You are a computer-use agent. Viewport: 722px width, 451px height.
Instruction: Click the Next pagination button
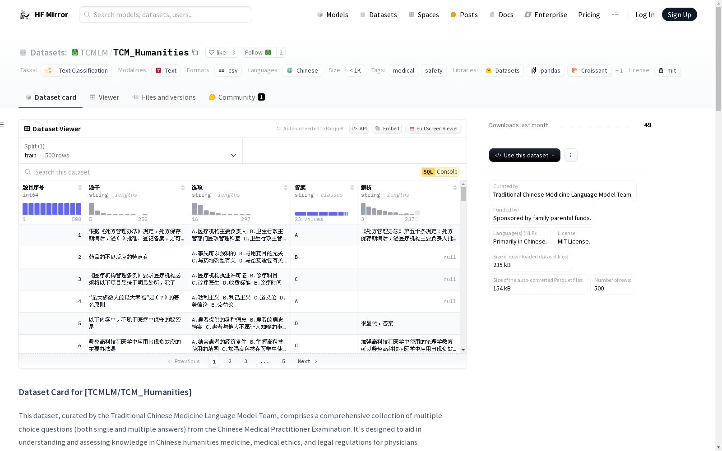[308, 361]
